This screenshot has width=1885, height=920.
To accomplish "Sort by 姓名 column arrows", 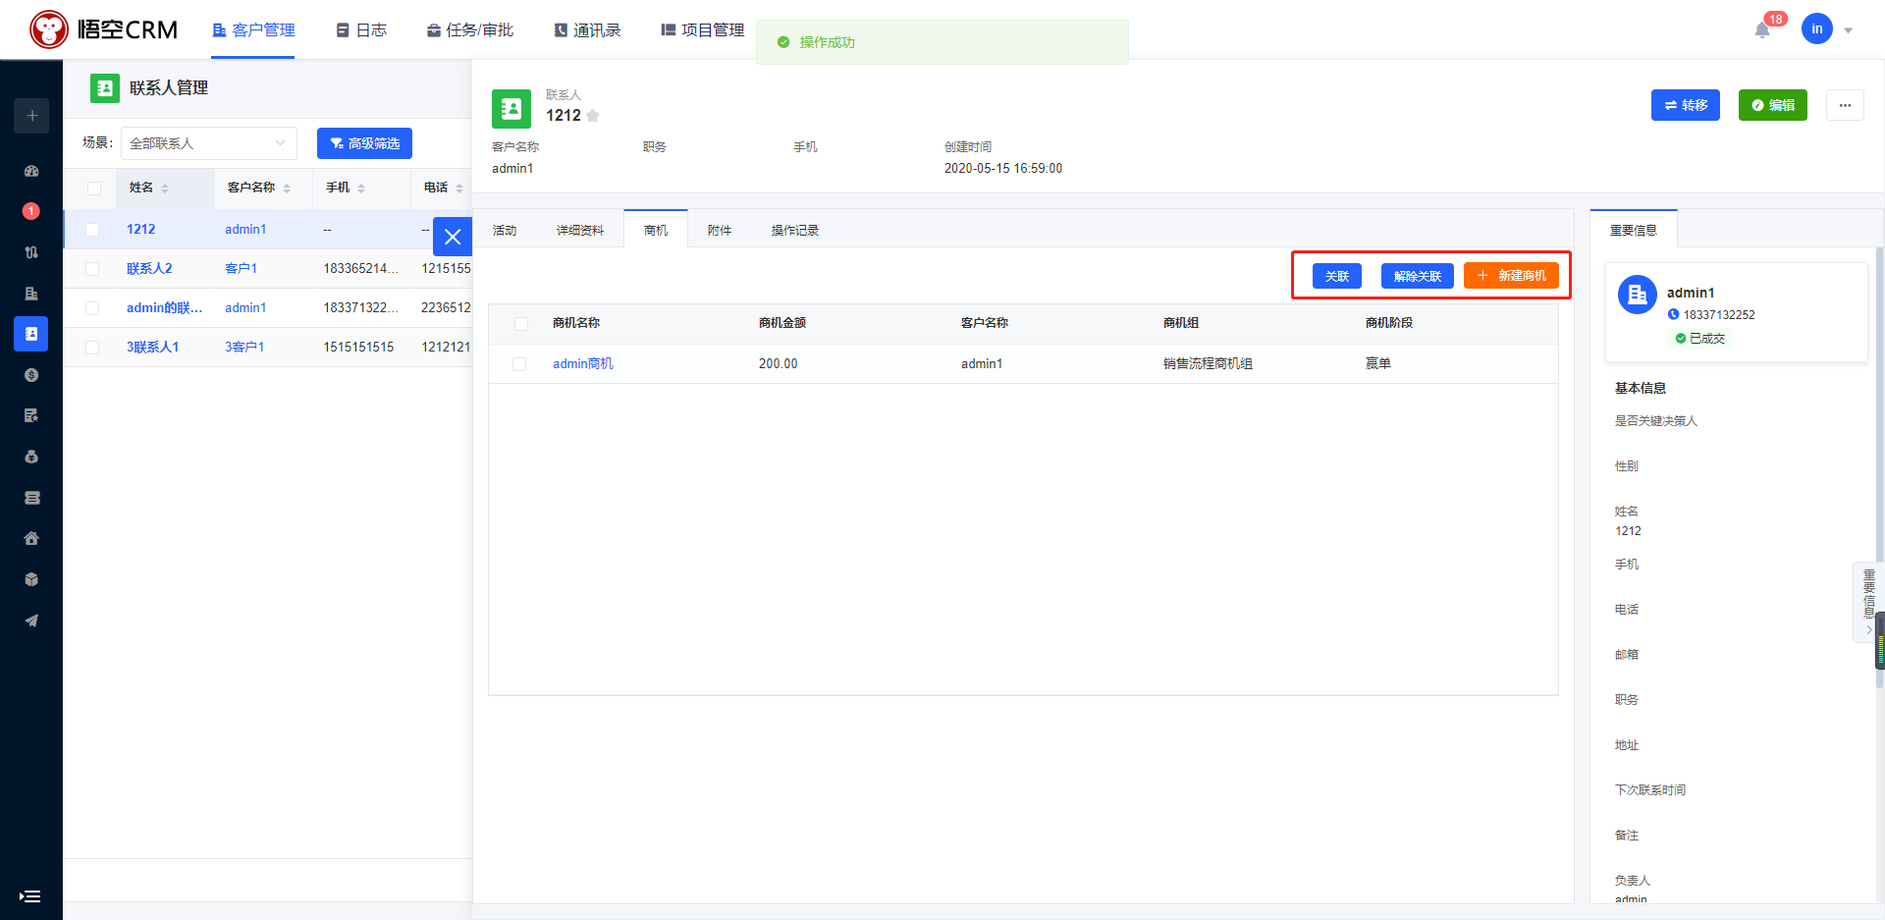I will pos(165,189).
